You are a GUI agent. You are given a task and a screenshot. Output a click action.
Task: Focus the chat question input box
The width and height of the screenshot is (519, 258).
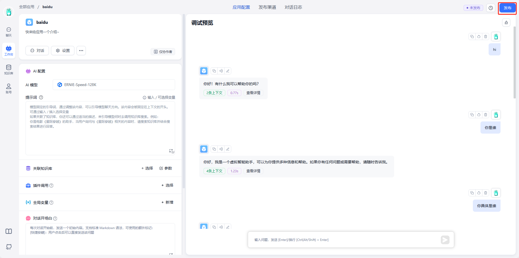(346, 240)
